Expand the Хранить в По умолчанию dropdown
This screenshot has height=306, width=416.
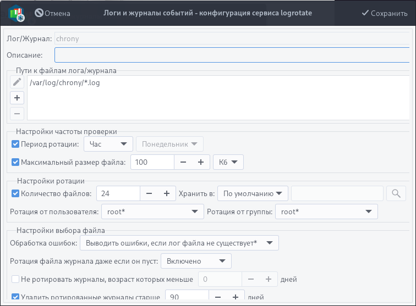[253, 193]
